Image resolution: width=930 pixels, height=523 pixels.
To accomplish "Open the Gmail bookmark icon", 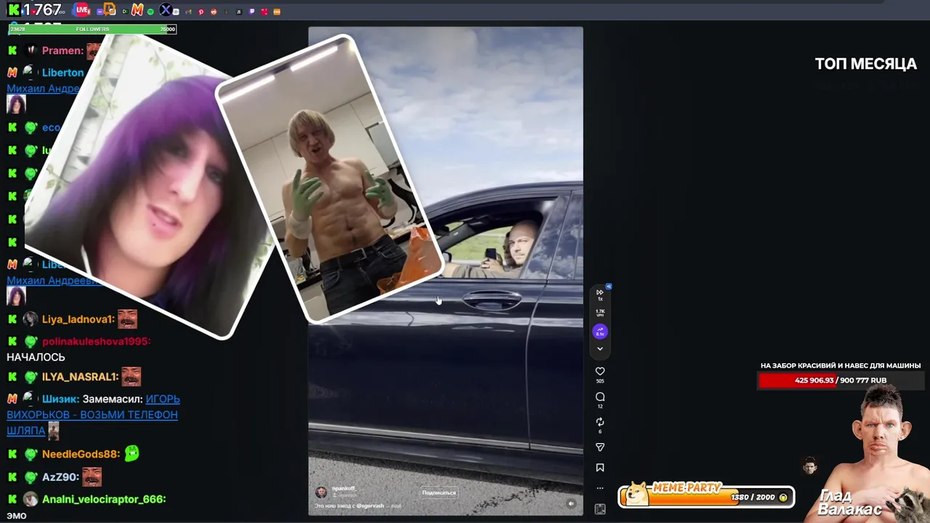I will [x=188, y=12].
